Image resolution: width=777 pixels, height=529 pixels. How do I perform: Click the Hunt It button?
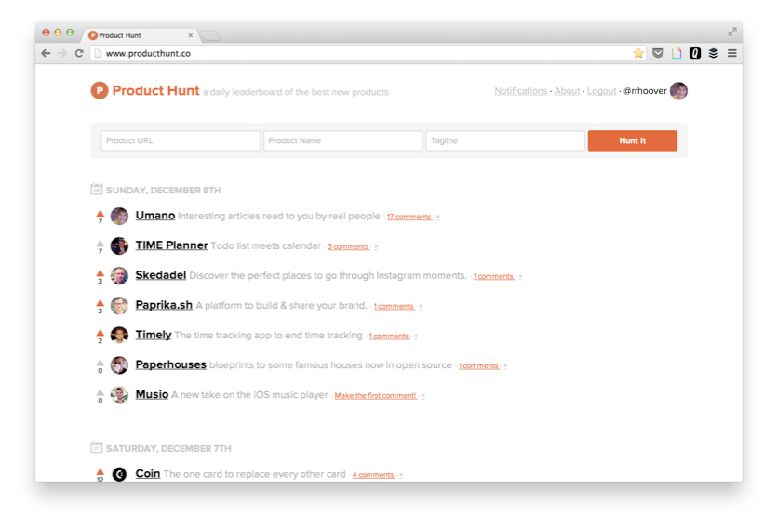click(633, 140)
